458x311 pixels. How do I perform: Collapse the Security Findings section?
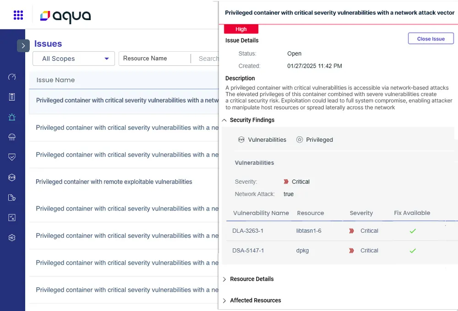[224, 120]
